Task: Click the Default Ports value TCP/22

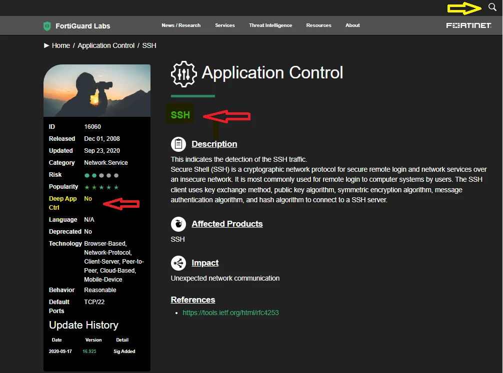Action: click(x=94, y=302)
